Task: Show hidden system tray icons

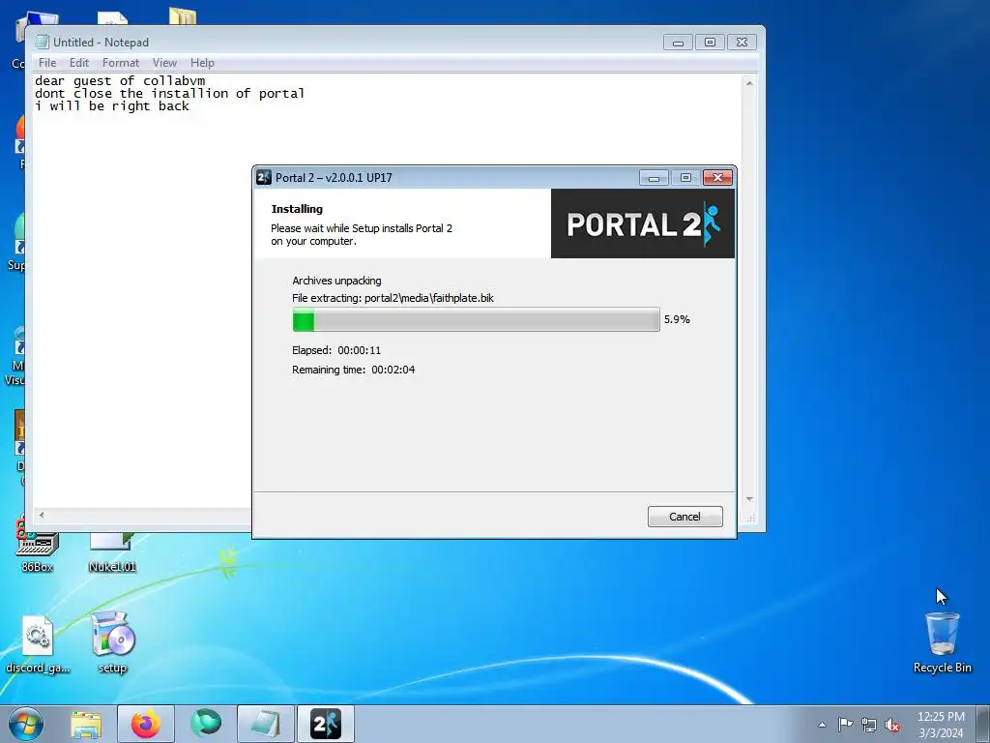Action: pos(822,725)
